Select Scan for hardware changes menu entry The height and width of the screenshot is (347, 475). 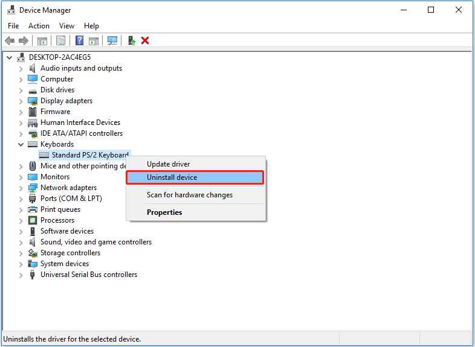pyautogui.click(x=189, y=195)
